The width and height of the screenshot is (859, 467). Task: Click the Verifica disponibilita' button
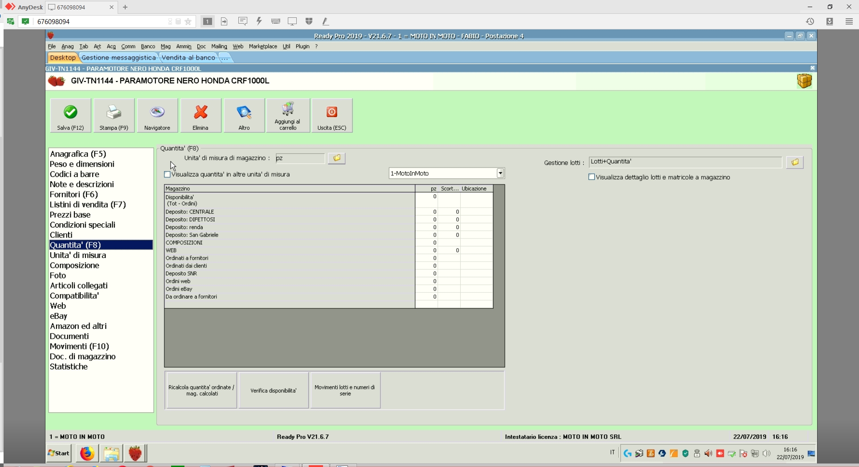point(274,390)
